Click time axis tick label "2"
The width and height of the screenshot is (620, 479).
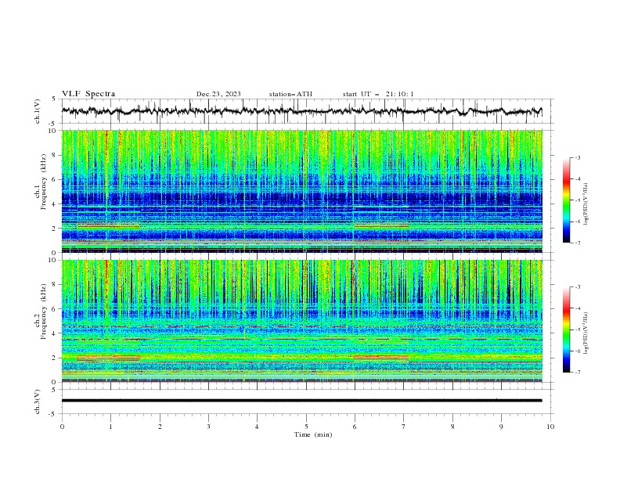click(160, 427)
